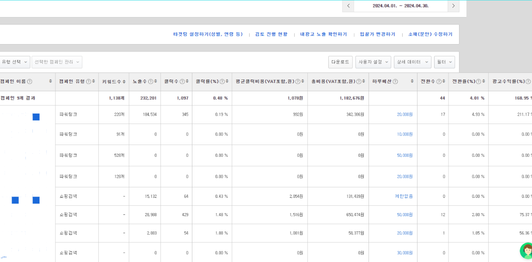The height and width of the screenshot is (262, 532).
Task: Sort table using 평균클릭비용 sort arrows
Action: pos(303,82)
